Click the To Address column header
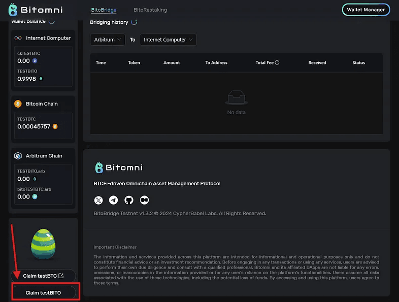399x302 pixels. [x=216, y=62]
